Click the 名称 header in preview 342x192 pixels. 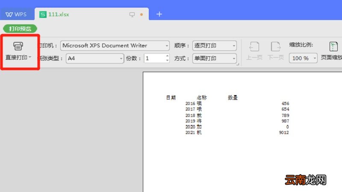(202, 98)
